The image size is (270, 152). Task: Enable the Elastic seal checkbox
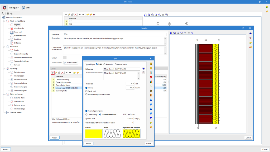(x=86, y=91)
